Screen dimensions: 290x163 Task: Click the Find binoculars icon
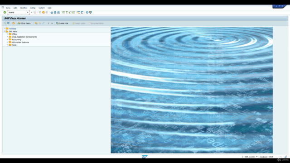point(55,12)
